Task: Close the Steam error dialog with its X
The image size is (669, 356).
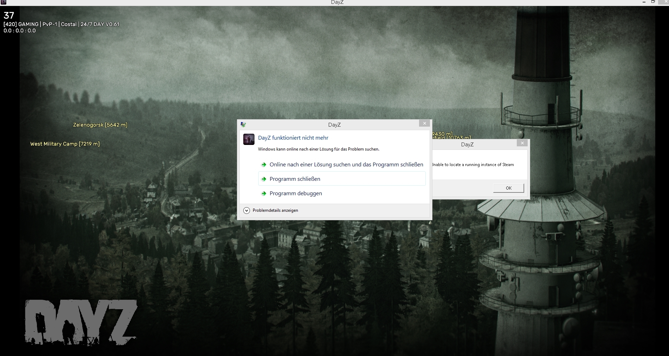Action: [522, 143]
